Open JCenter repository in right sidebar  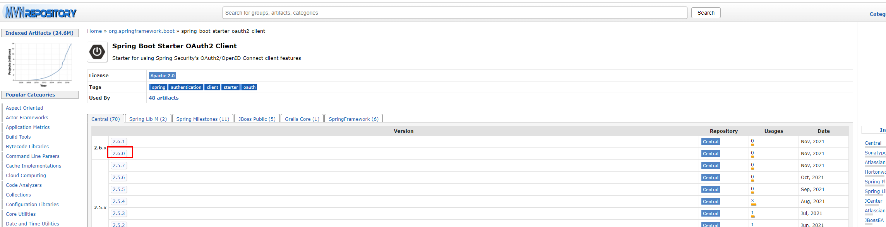click(x=874, y=201)
